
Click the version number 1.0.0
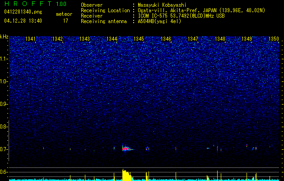tap(61, 4)
